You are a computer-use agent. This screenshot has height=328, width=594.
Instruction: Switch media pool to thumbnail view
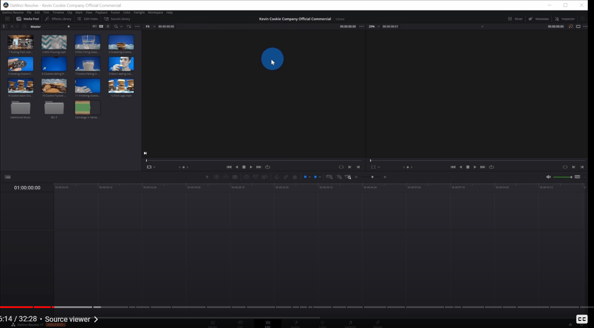click(101, 27)
